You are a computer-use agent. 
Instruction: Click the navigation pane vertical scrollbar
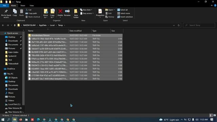(23, 68)
